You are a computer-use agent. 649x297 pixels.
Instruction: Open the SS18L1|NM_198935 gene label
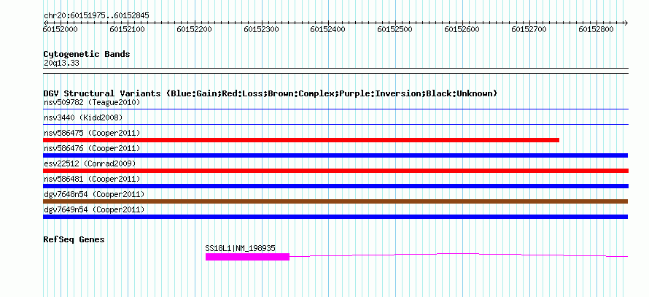(241, 248)
